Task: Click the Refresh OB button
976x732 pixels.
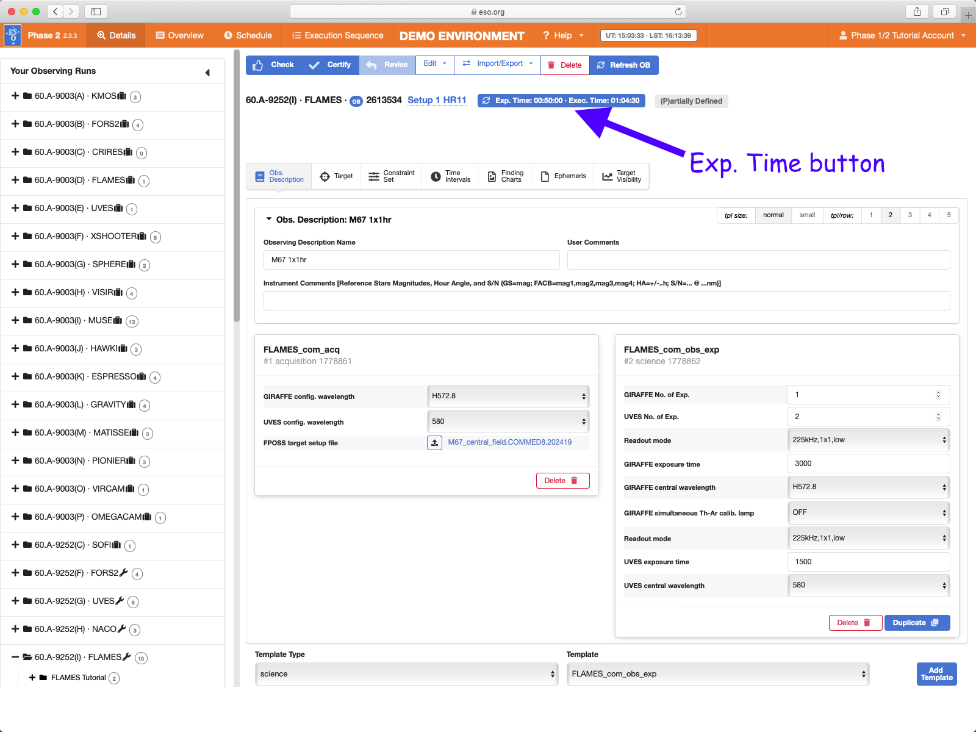Action: pyautogui.click(x=624, y=65)
